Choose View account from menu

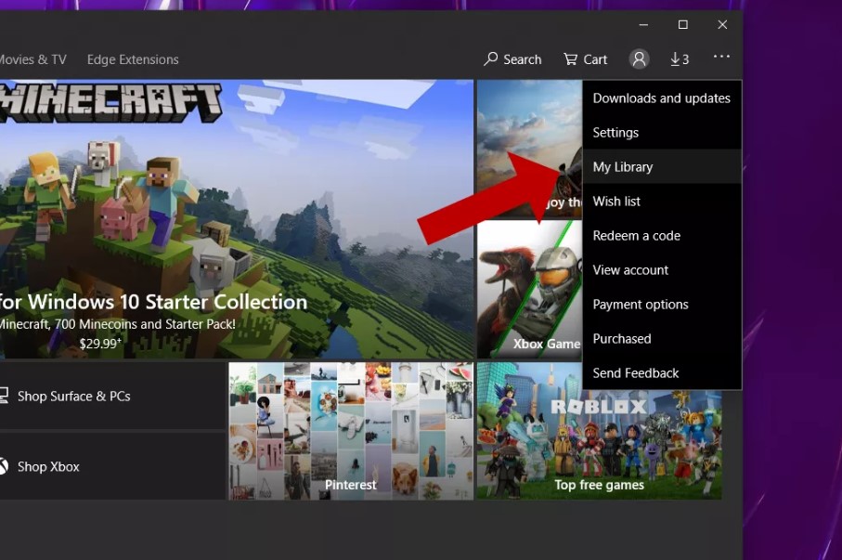pos(662,270)
